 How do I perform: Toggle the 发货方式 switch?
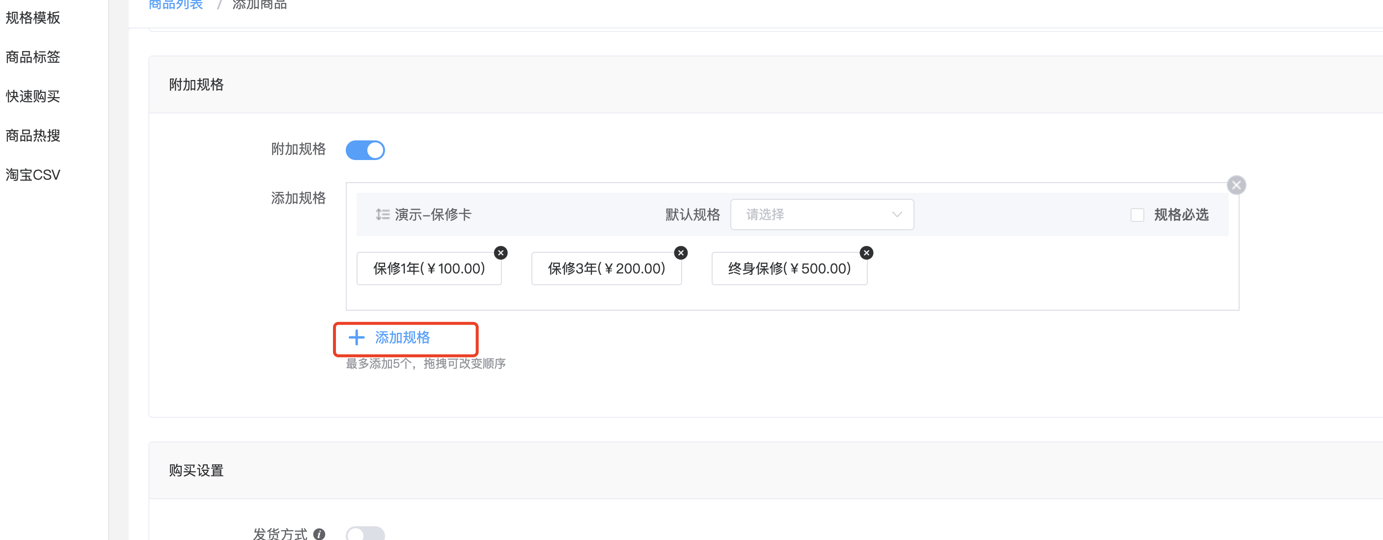coord(365,534)
